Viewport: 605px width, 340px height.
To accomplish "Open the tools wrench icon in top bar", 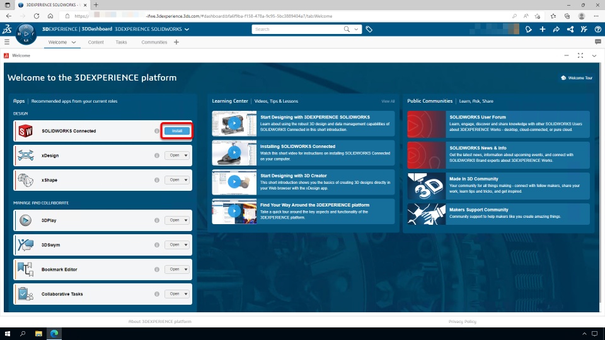I will [x=584, y=30].
